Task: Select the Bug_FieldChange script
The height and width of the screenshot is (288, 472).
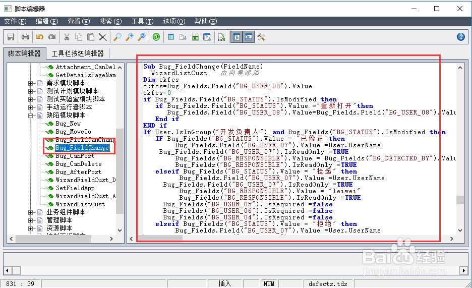Action: 82,148
